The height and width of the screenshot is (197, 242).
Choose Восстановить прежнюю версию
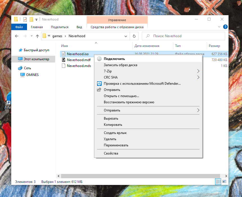pyautogui.click(x=148, y=102)
